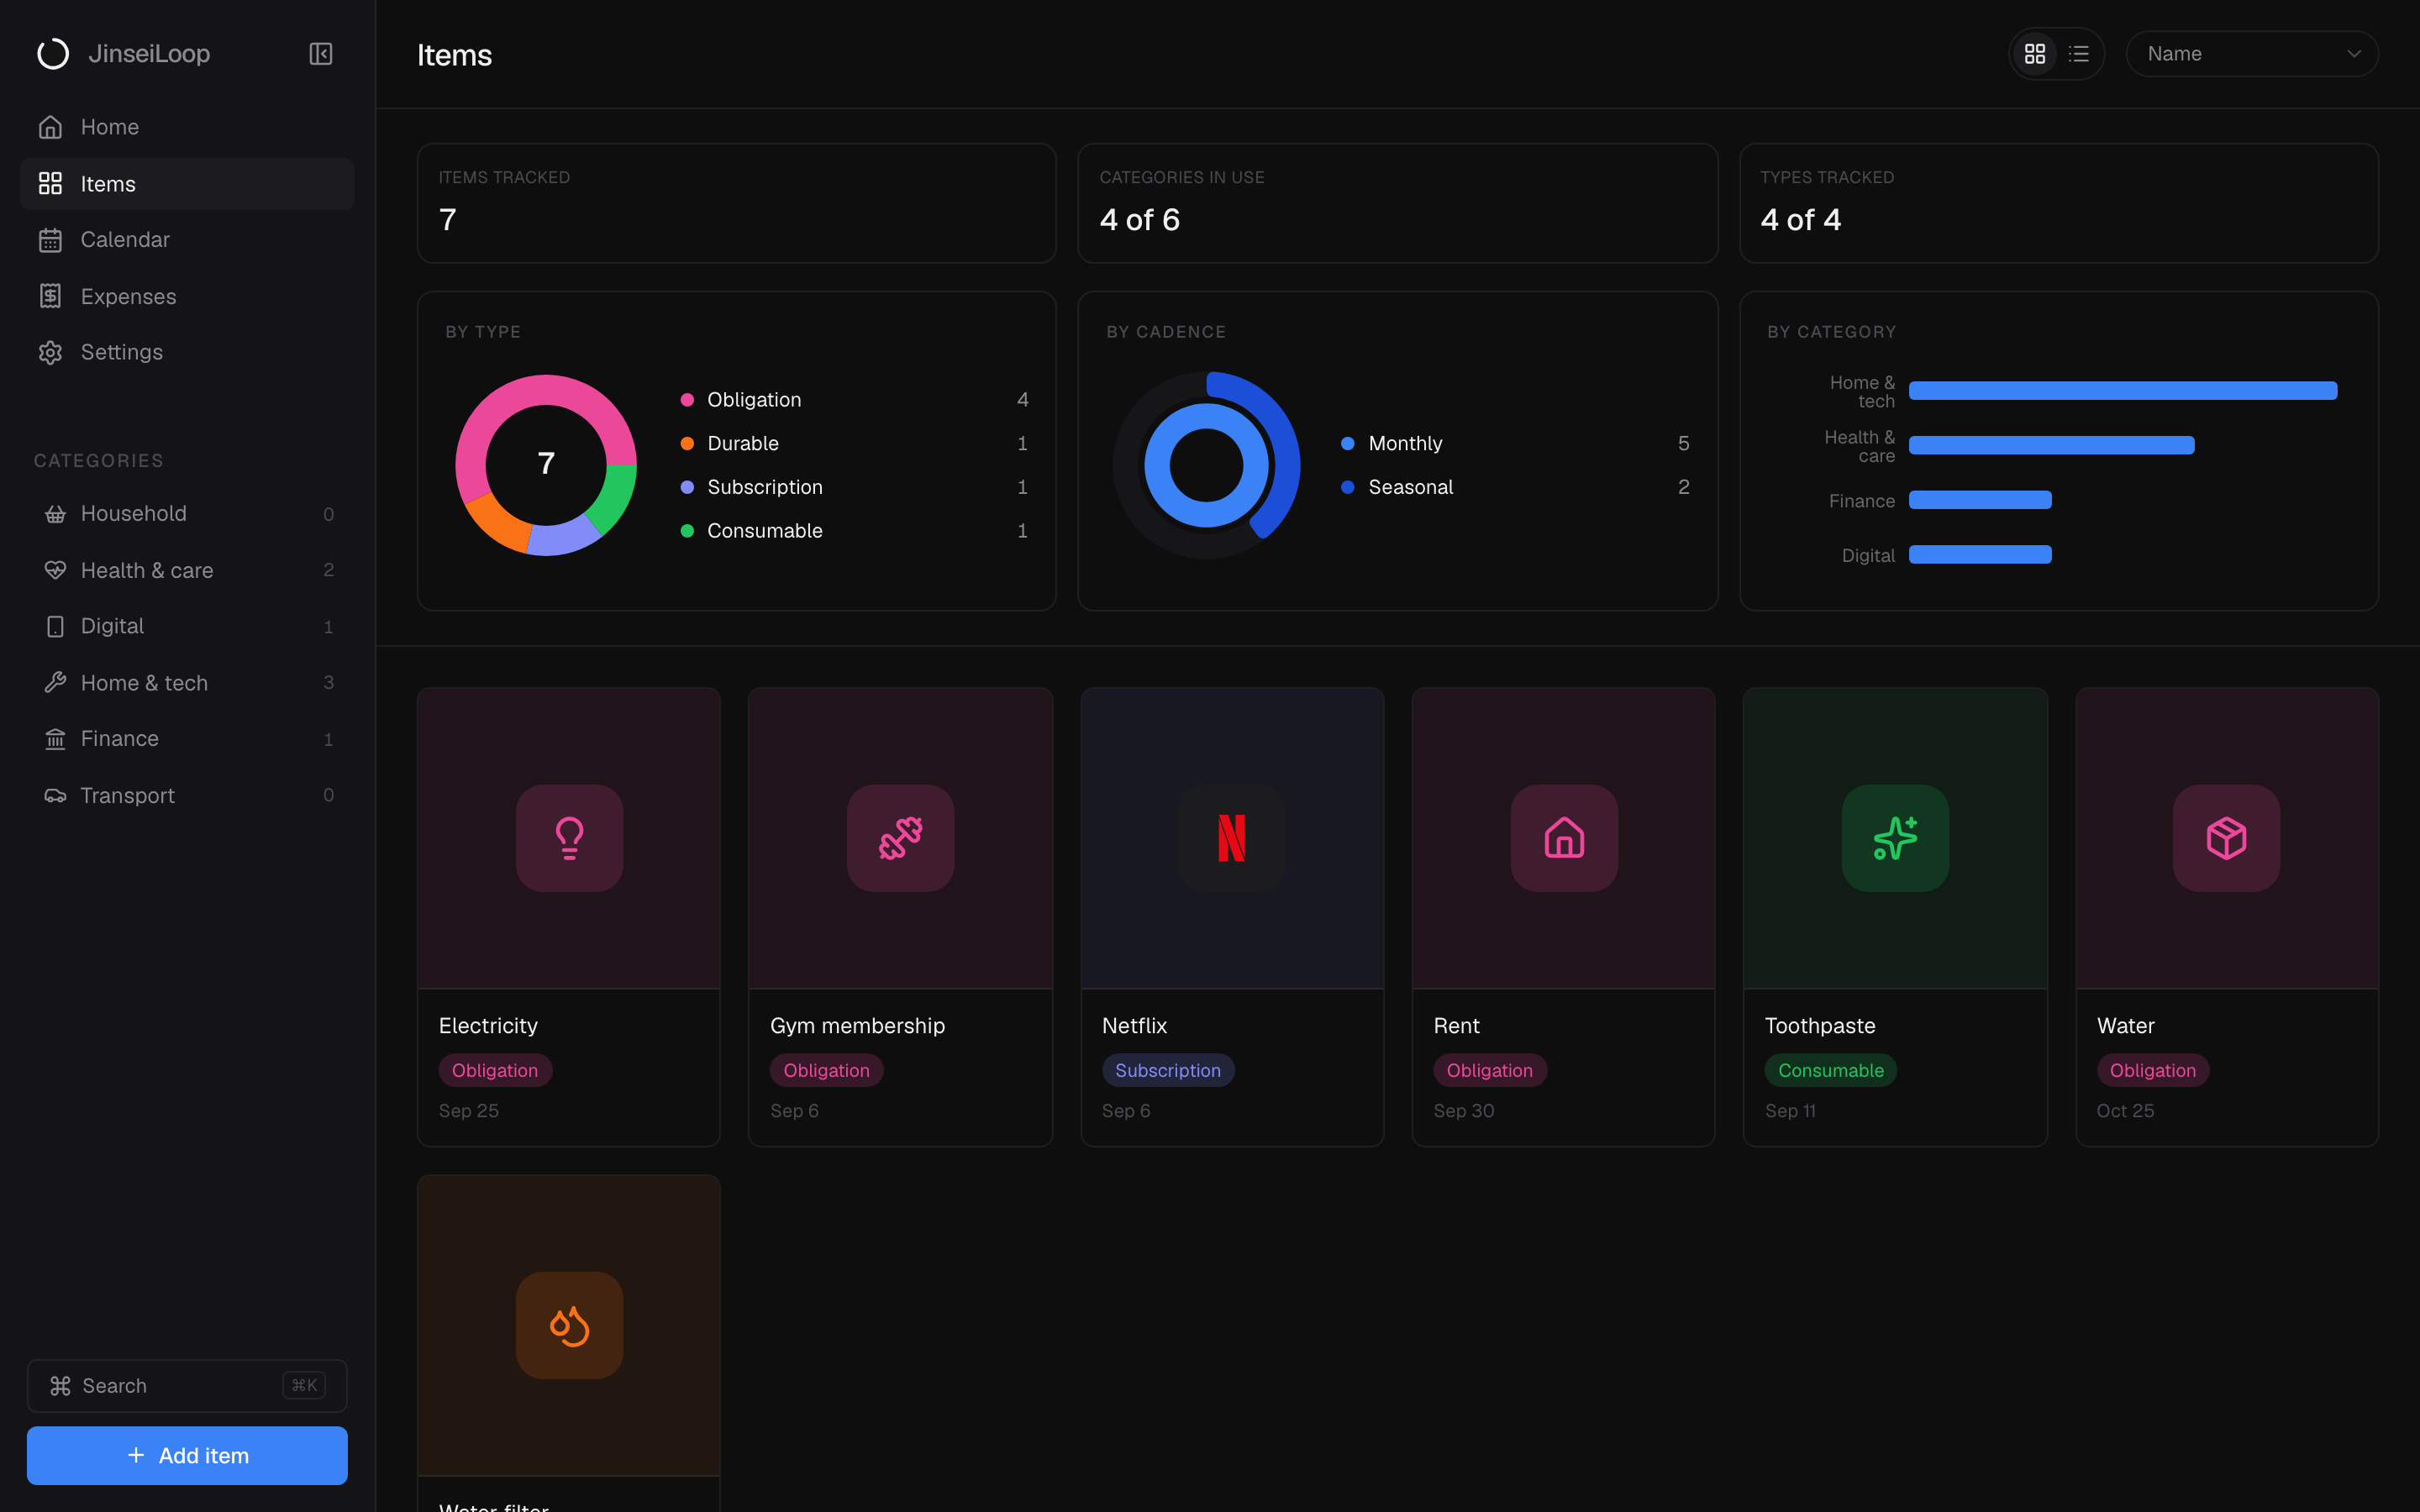Click the Add item button
The height and width of the screenshot is (1512, 2420).
[x=187, y=1456]
